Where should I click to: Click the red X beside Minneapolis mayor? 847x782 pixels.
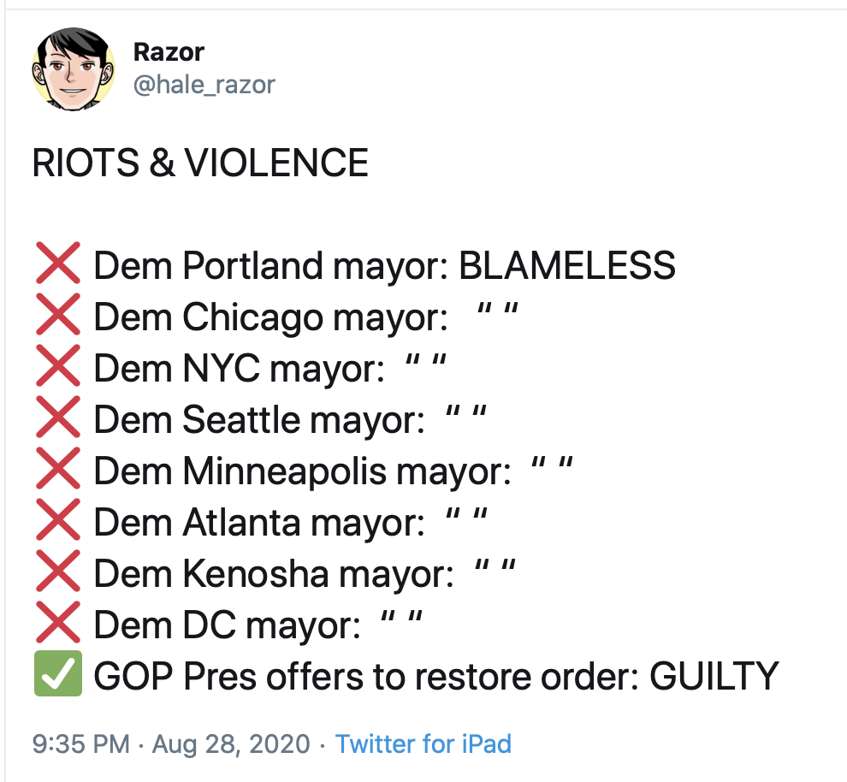click(x=58, y=468)
